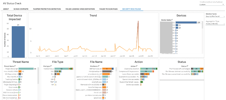Click the DBP.Services.dll file name label
Viewport: 226px width, 100px height.
point(95,69)
